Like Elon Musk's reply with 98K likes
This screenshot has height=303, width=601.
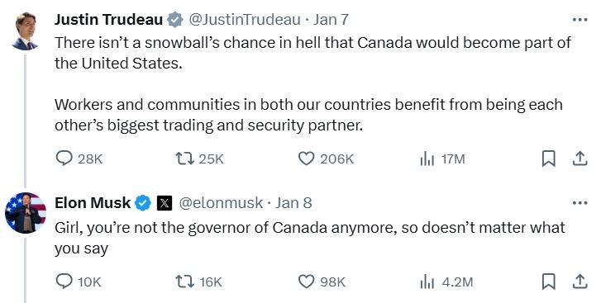pos(306,282)
